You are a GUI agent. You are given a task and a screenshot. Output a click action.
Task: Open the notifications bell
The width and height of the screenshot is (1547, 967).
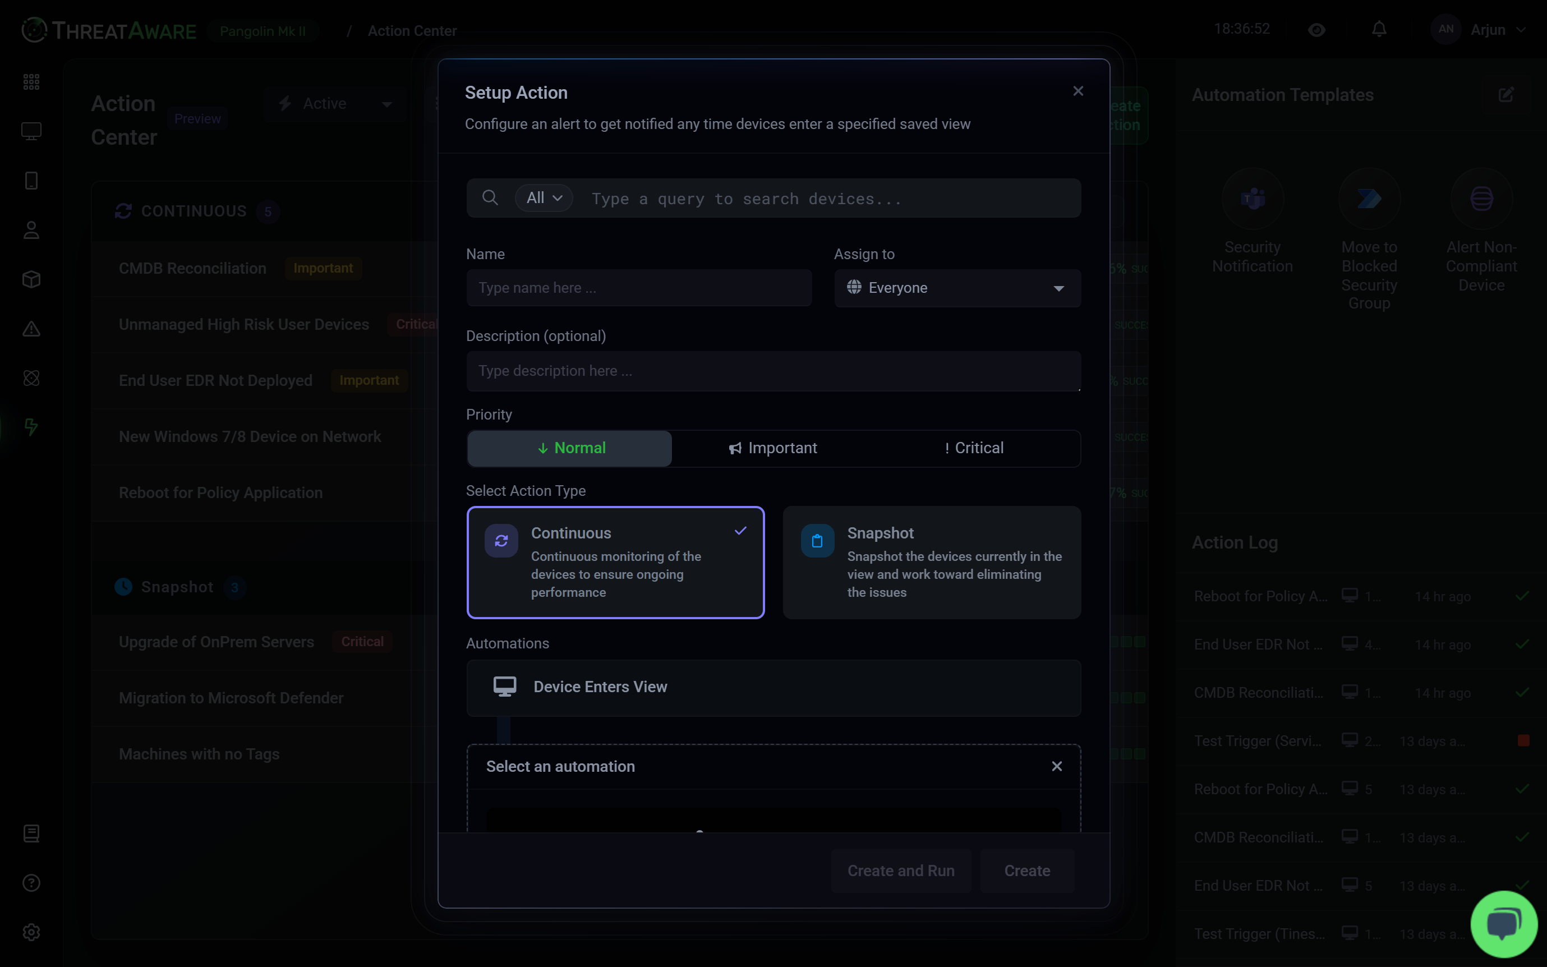pyautogui.click(x=1379, y=29)
